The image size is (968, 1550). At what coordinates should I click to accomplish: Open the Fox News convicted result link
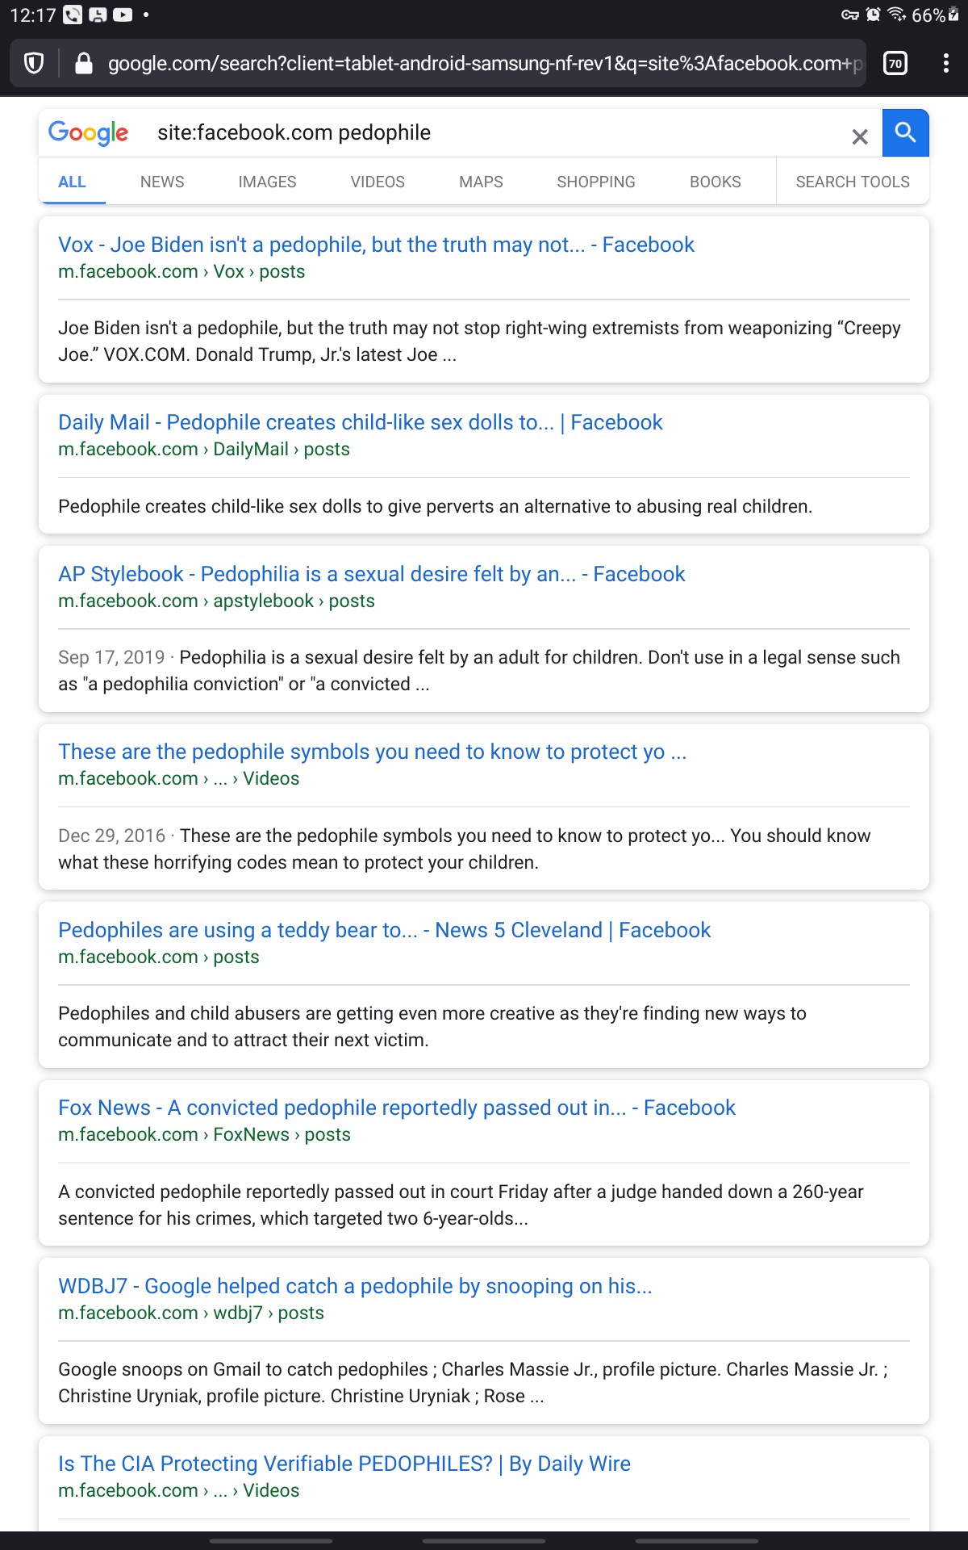397,1108
